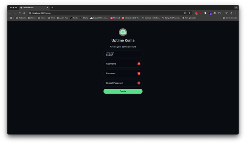246x144 pixels.
Task: Click the browser home icon
Action: tap(24, 13)
